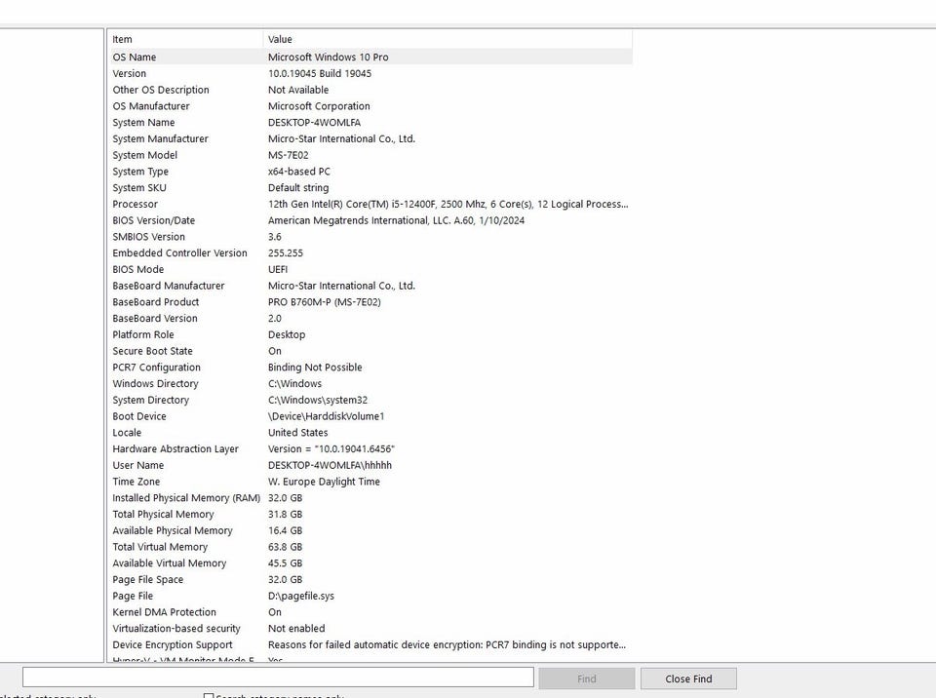Click the \Device\HarddiskVolume1 value
The height and width of the screenshot is (698, 936).
pyautogui.click(x=326, y=416)
